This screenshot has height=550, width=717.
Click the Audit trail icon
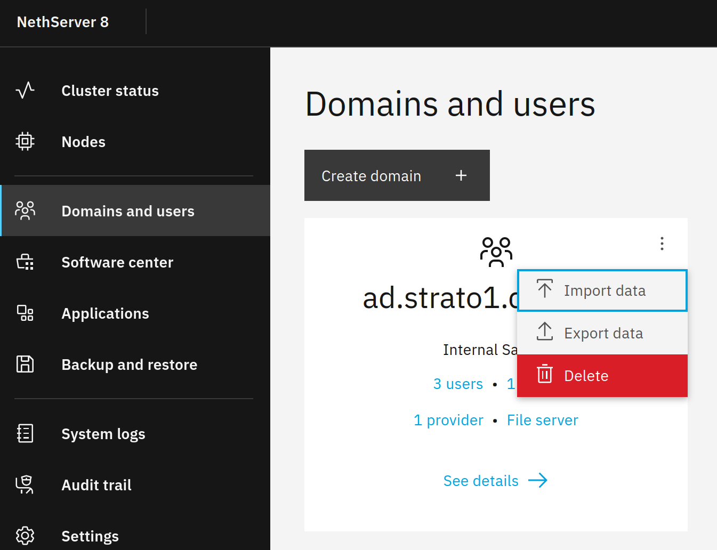(25, 485)
